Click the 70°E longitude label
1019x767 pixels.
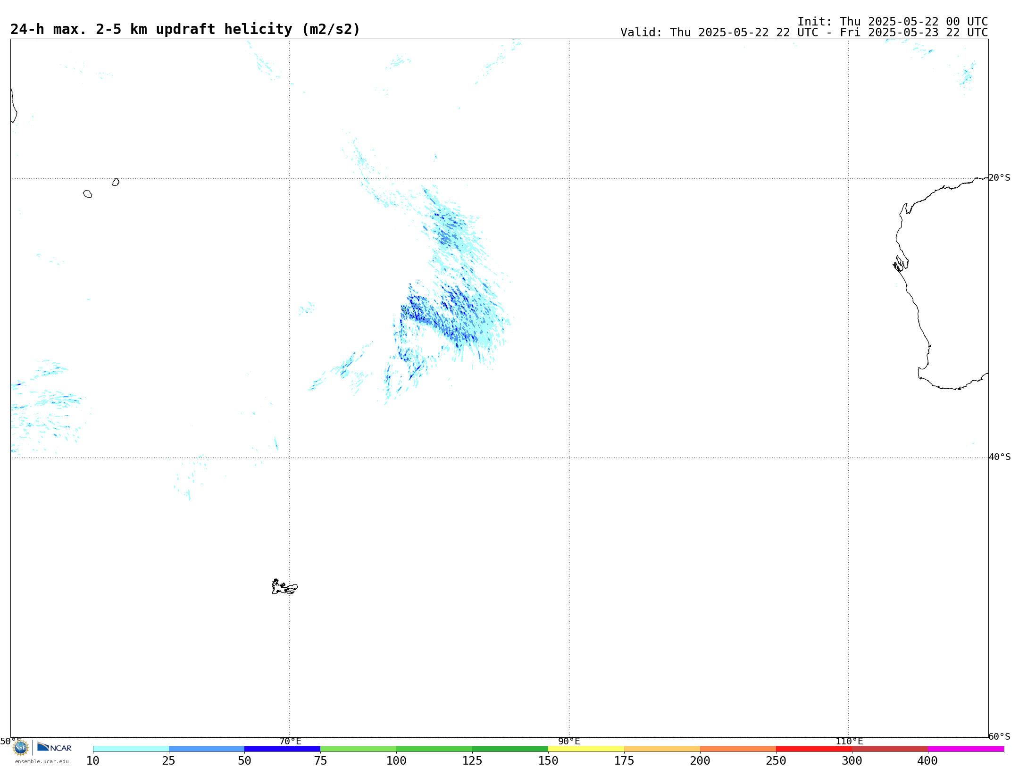[290, 741]
